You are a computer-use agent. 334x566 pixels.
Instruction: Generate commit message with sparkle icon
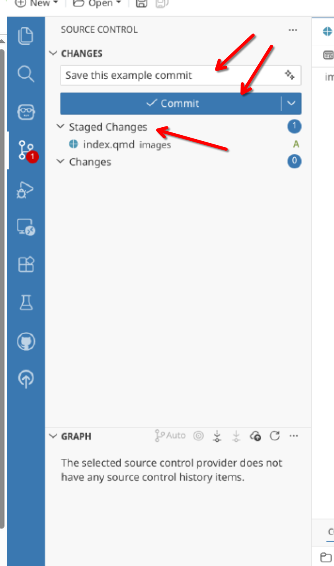[289, 75]
